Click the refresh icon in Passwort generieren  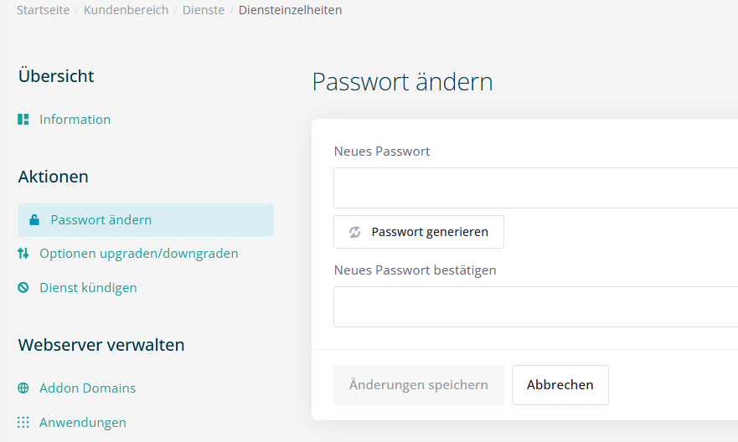[x=354, y=232]
